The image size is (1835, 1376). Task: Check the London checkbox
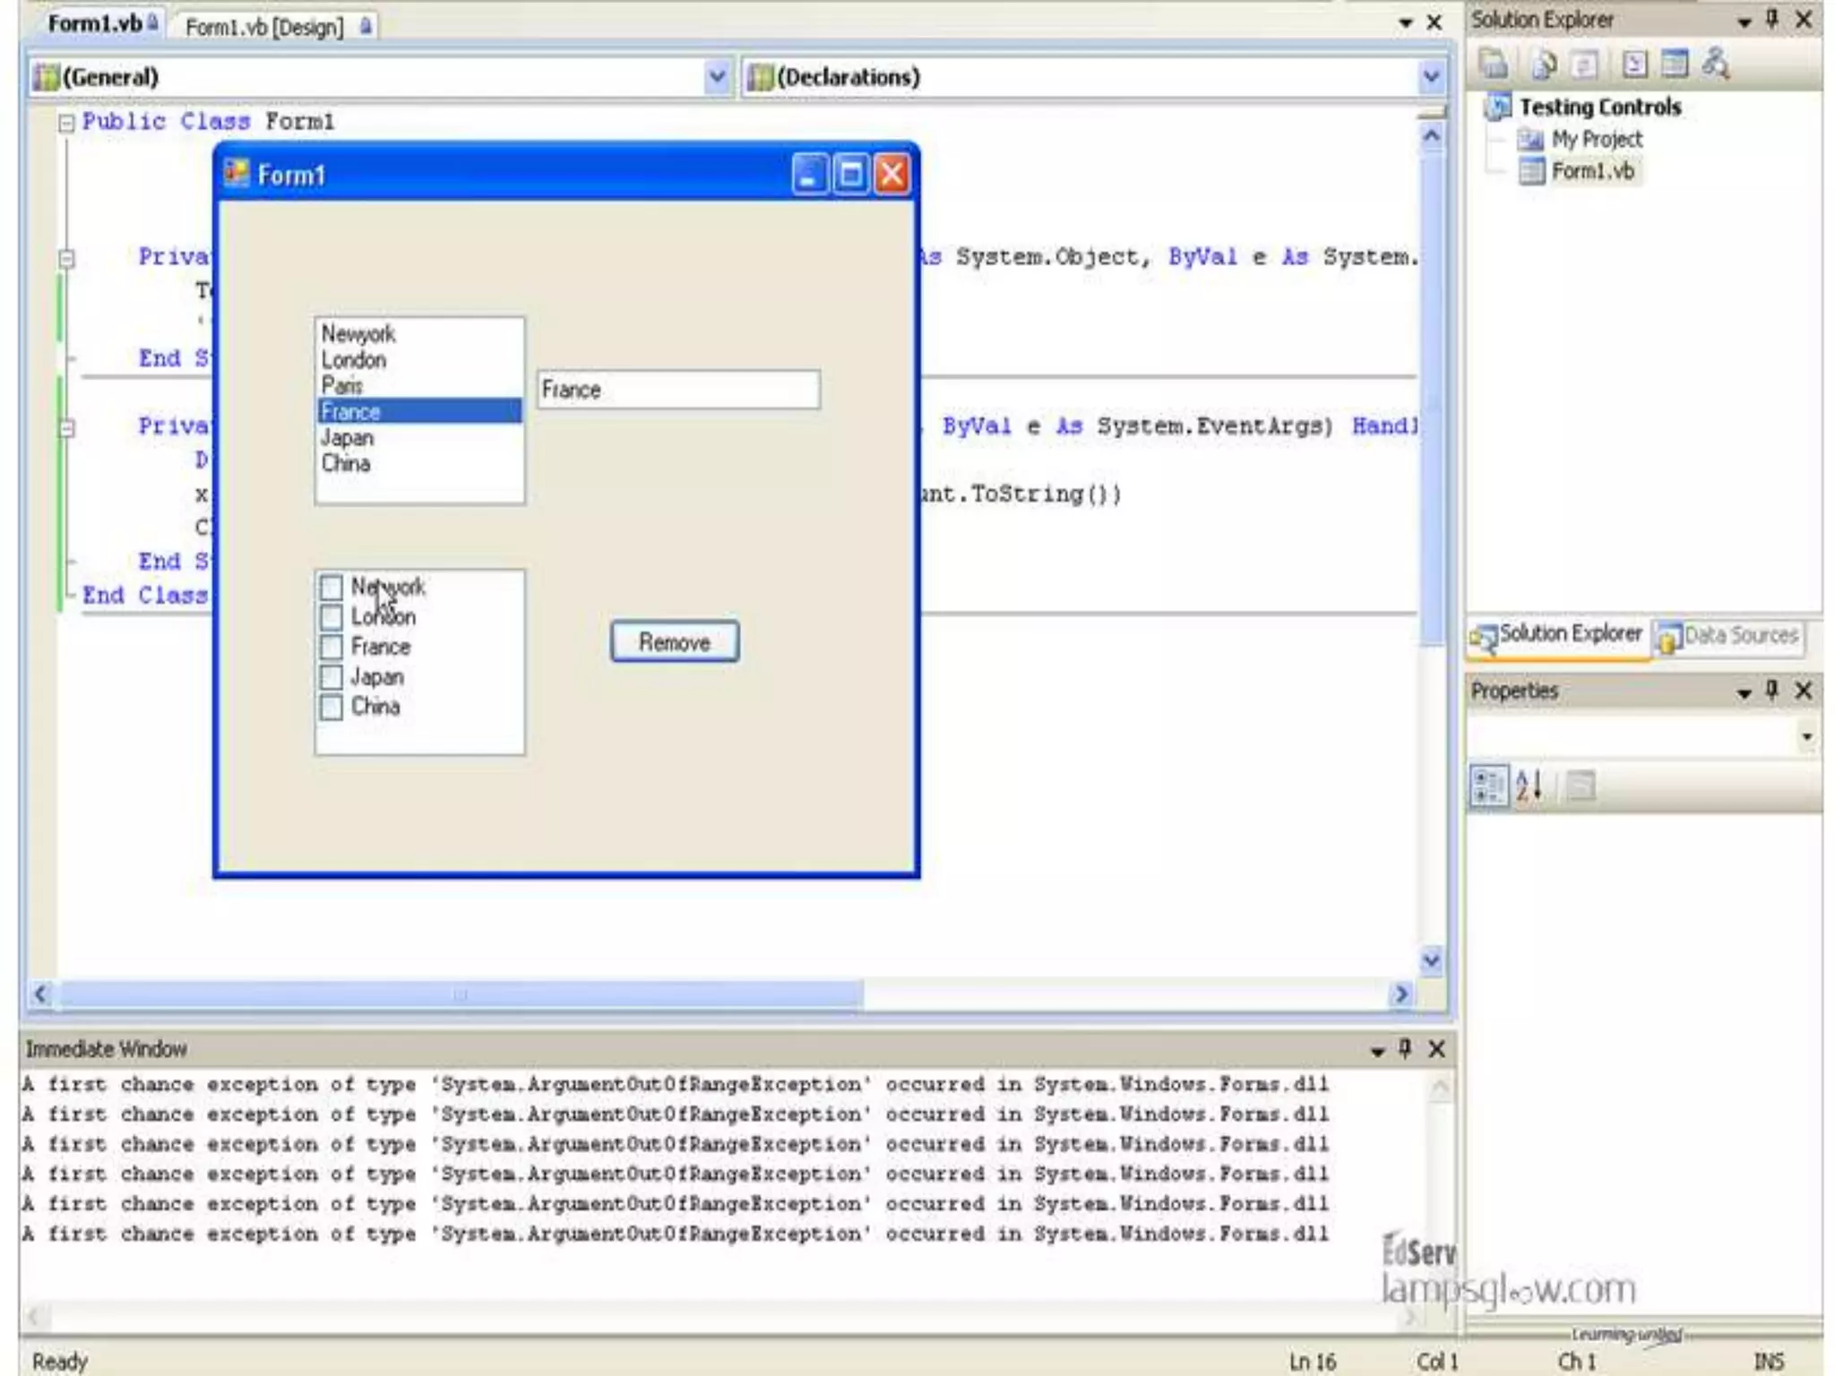332,616
